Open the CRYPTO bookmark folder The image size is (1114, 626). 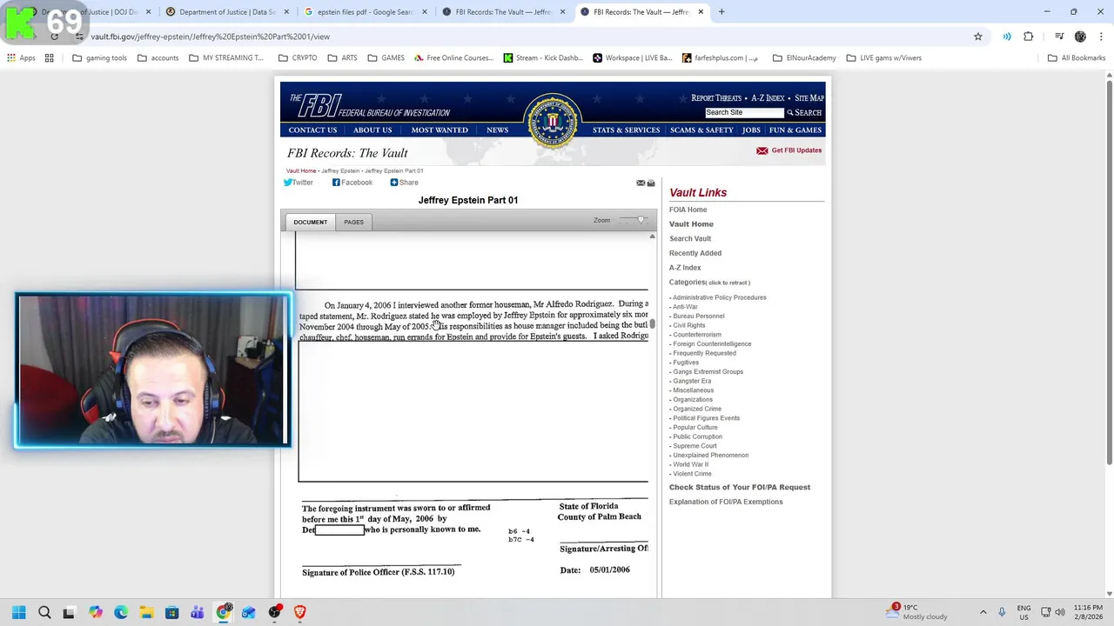[x=297, y=58]
